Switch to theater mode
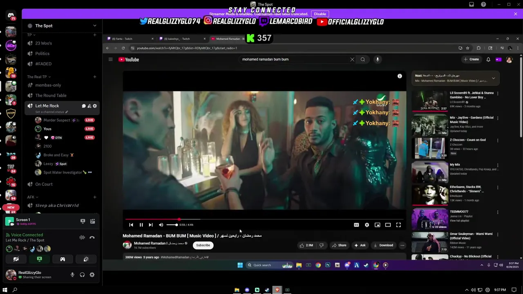The image size is (523, 294). (x=388, y=225)
